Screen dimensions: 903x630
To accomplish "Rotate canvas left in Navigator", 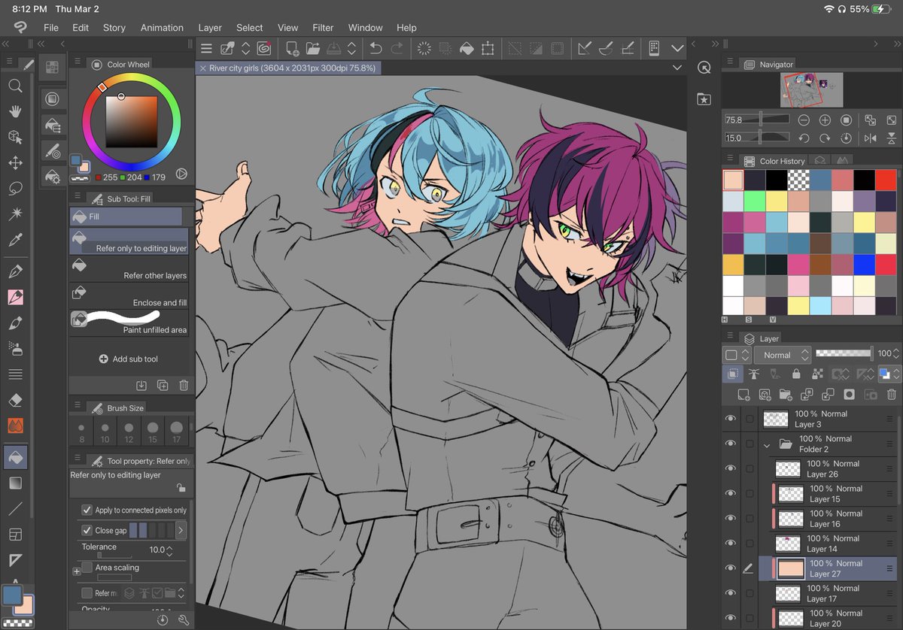I will pyautogui.click(x=804, y=138).
